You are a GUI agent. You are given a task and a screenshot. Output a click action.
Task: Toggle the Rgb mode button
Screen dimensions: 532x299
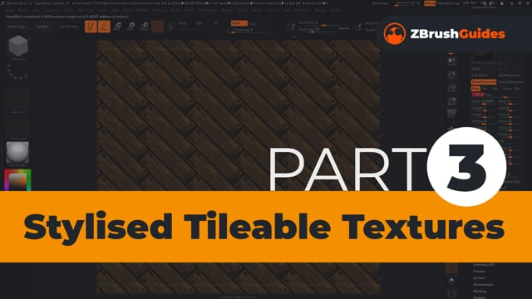[199, 23]
